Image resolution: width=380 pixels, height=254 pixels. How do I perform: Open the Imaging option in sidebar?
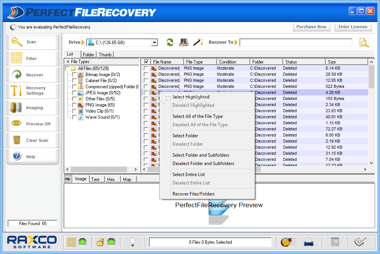click(33, 107)
